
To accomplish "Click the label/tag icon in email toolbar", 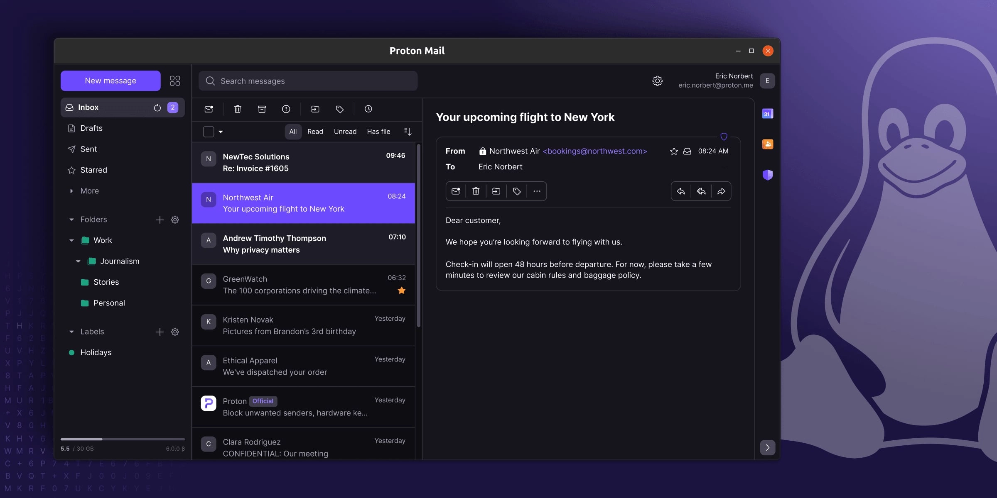I will click(516, 191).
